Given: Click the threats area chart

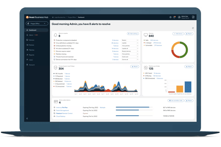Looking at the screenshot, I should 106,86.
